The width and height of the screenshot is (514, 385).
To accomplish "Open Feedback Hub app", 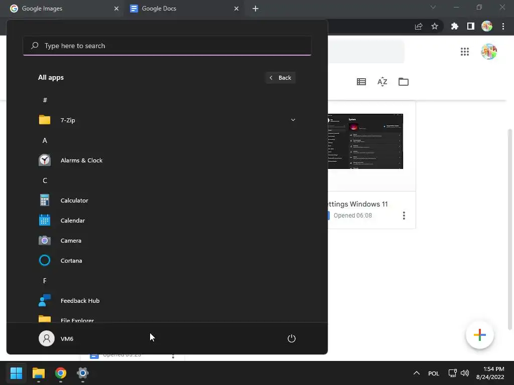I will (167, 301).
